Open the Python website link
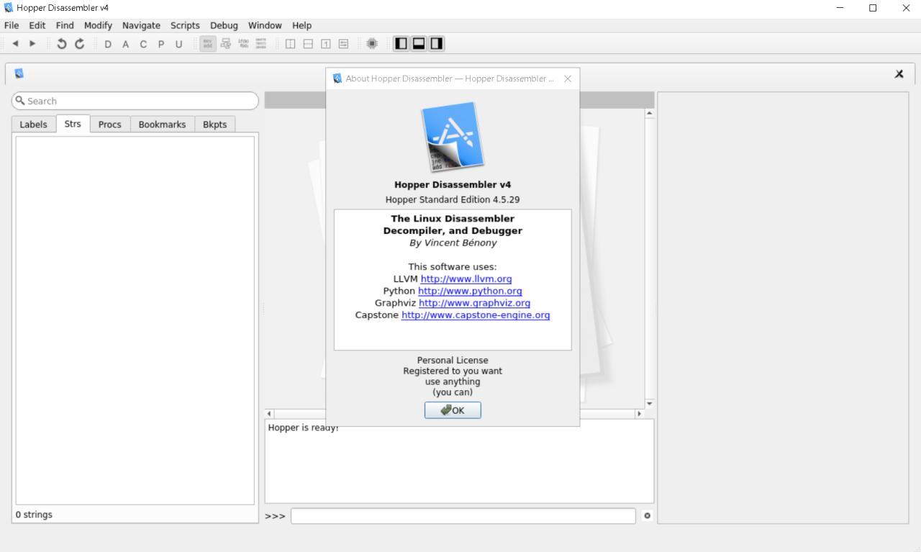Screen dimensions: 921x552 click(470, 291)
